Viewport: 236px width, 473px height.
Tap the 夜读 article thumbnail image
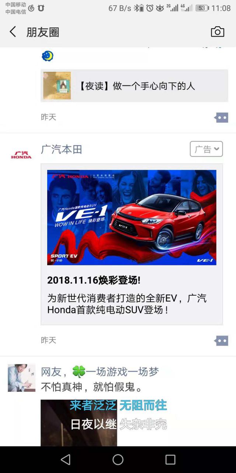pos(57,86)
